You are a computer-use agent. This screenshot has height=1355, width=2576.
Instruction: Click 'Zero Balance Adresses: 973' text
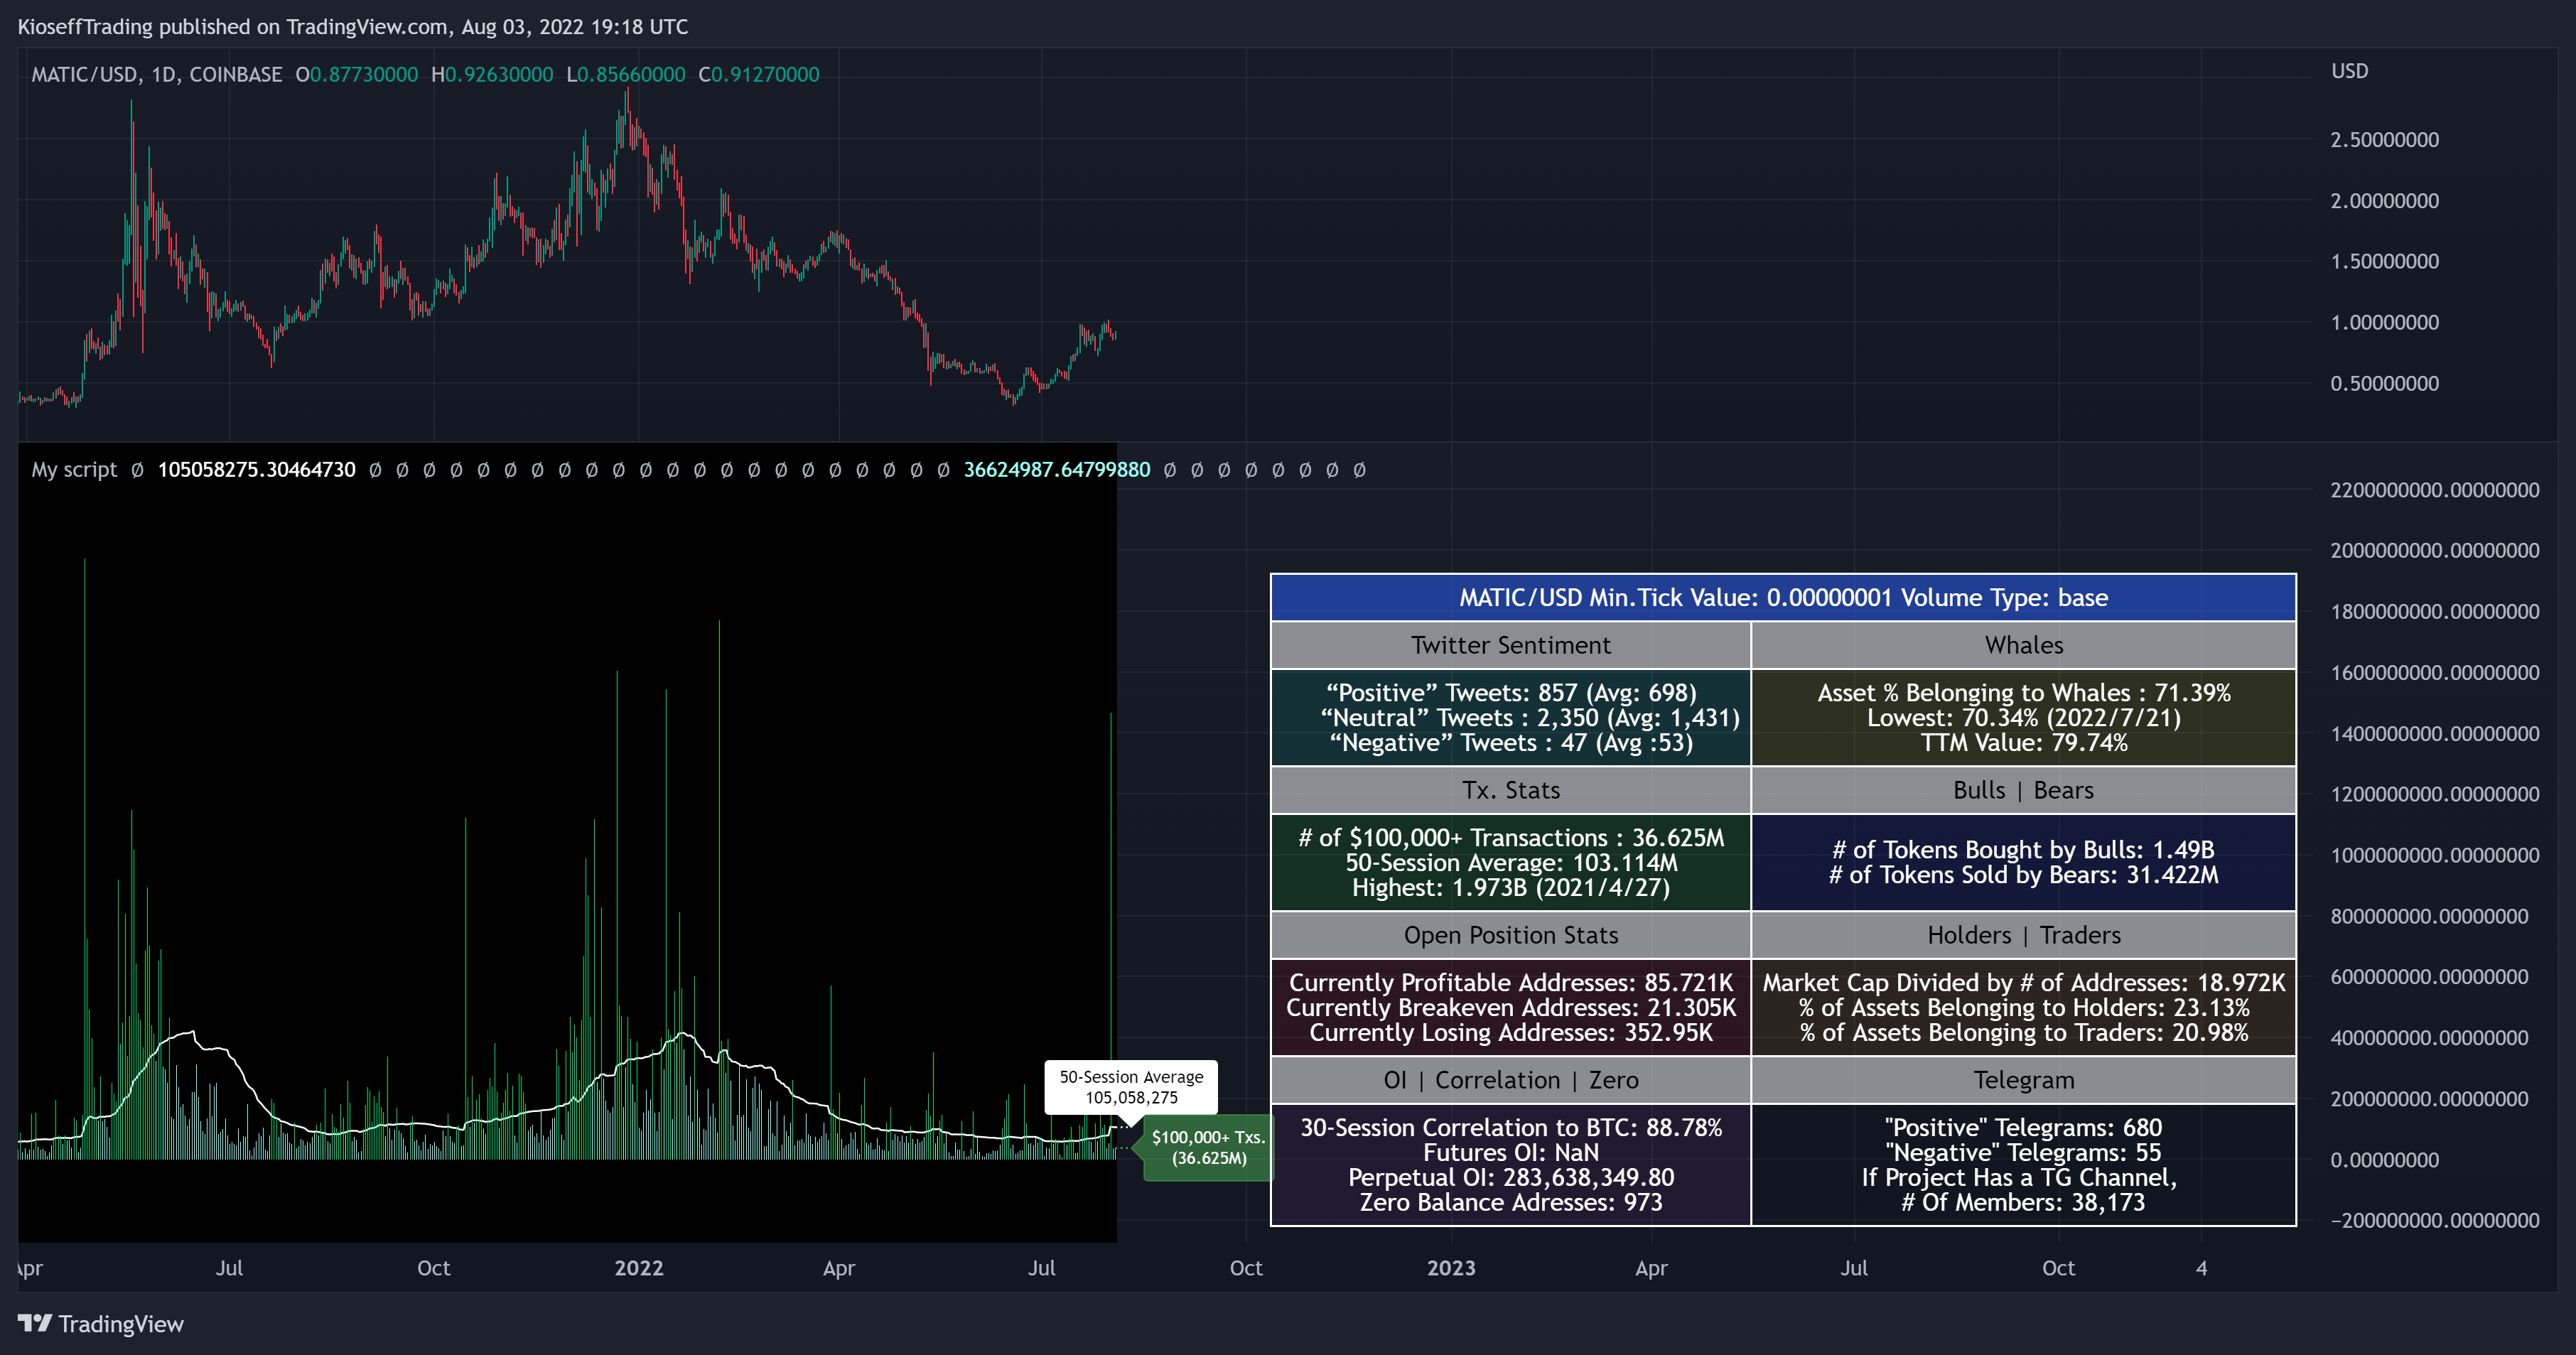point(1511,1203)
